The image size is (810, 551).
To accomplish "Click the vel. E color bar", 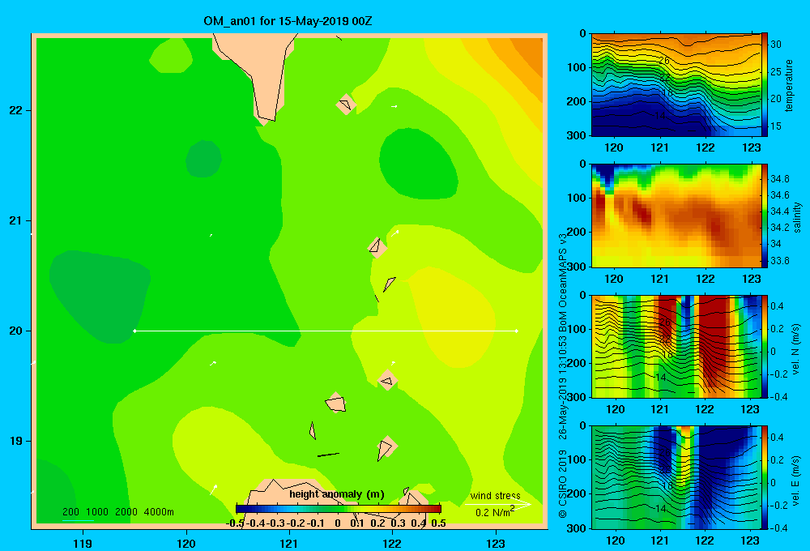I will (765, 477).
